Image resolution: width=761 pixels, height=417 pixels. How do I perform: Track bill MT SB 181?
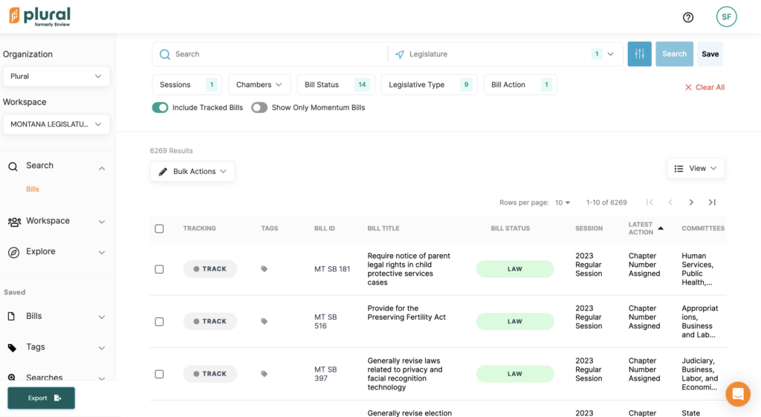point(210,269)
